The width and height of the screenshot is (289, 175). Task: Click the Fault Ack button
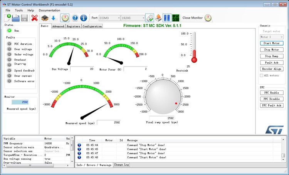[272, 63]
